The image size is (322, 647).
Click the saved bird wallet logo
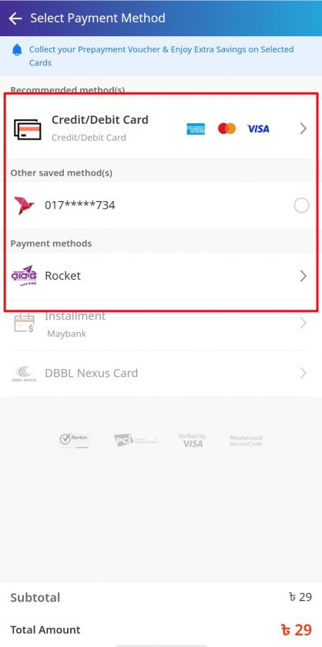pyautogui.click(x=24, y=206)
